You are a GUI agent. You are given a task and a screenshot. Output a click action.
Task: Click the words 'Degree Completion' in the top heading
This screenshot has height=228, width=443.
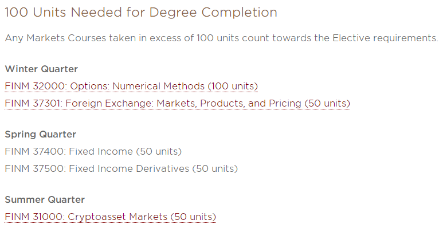pos(213,13)
